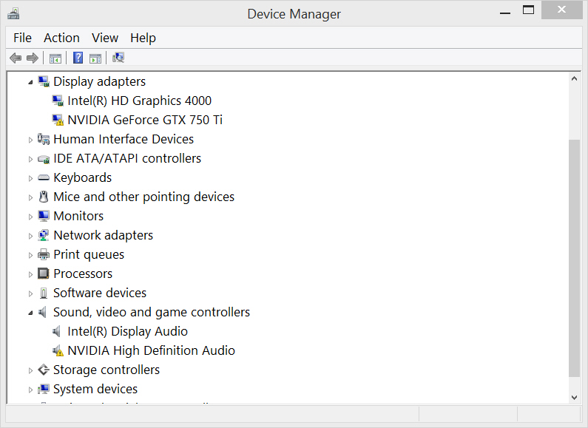The image size is (588, 428).
Task: Click the Processors chip icon
Action: [44, 274]
